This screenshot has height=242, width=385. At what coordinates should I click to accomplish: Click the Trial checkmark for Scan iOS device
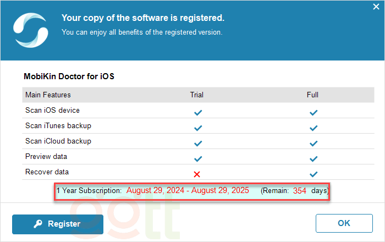(x=198, y=112)
